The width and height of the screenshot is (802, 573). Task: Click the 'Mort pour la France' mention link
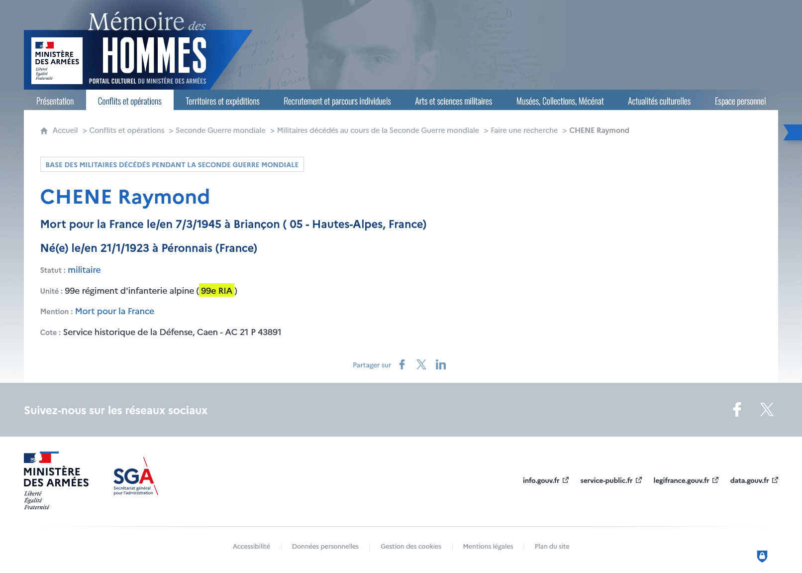click(115, 311)
